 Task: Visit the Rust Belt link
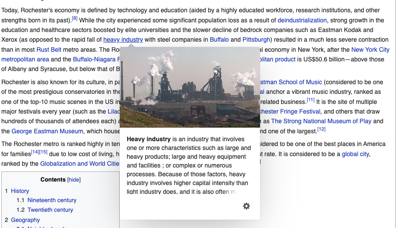point(49,50)
